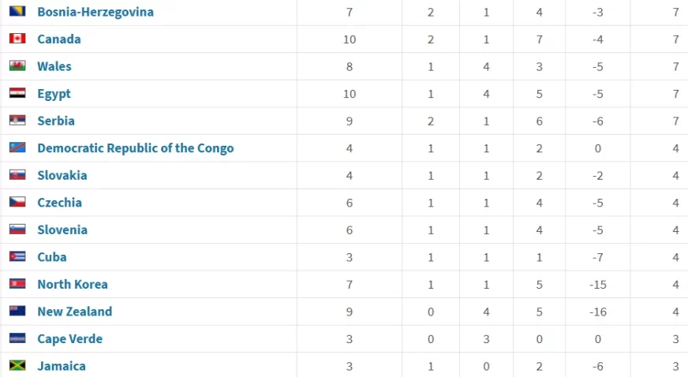This screenshot has height=377, width=688.
Task: Click the Serbia flag icon
Action: 17,120
